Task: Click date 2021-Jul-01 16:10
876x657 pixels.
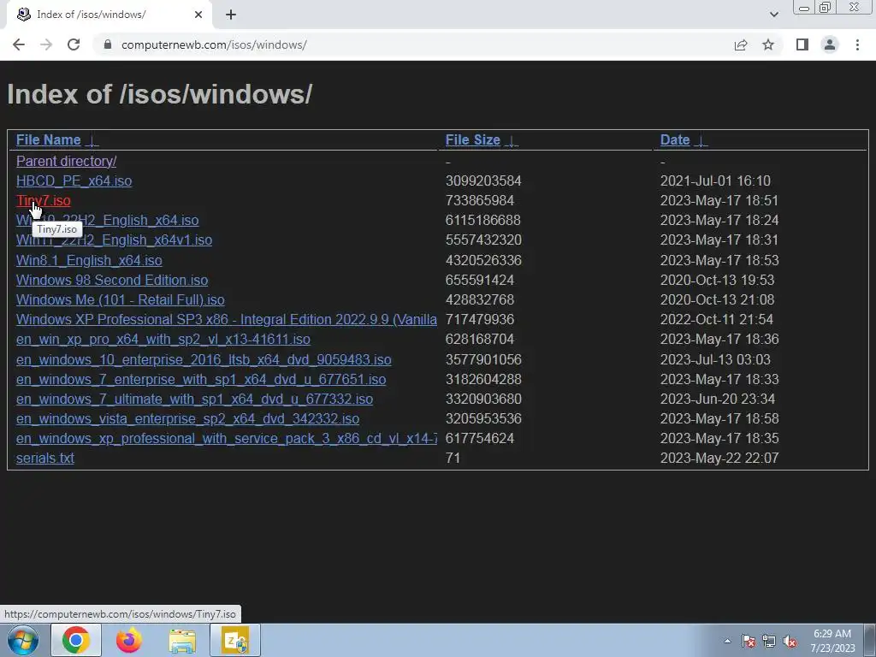Action: coord(715,181)
